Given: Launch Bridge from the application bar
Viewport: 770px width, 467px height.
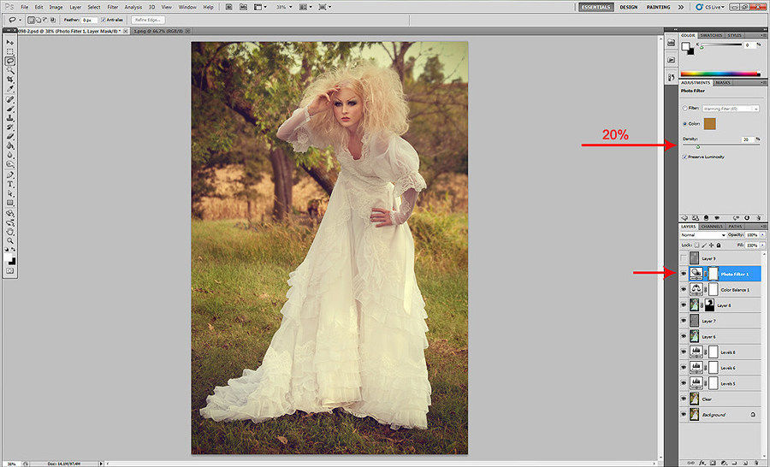Looking at the screenshot, I should pos(228,7).
